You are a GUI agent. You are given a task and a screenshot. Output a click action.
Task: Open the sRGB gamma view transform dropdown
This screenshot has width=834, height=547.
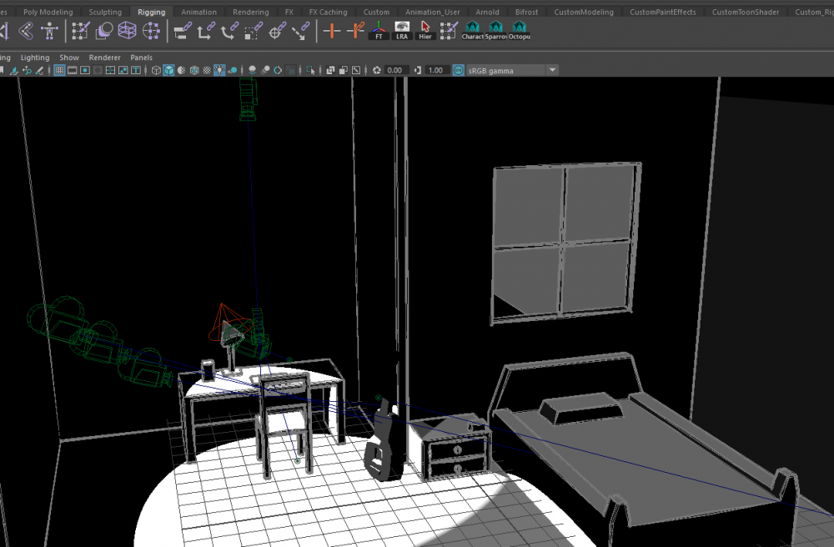[512, 70]
